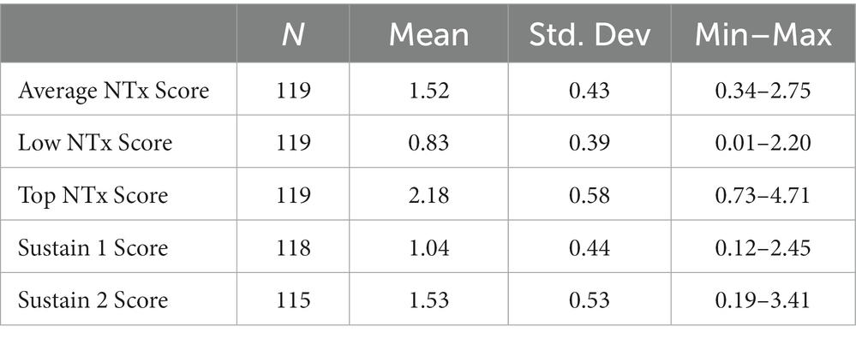This screenshot has width=856, height=338.
Task: Select the Low NTx Score row label
Action: (95, 143)
